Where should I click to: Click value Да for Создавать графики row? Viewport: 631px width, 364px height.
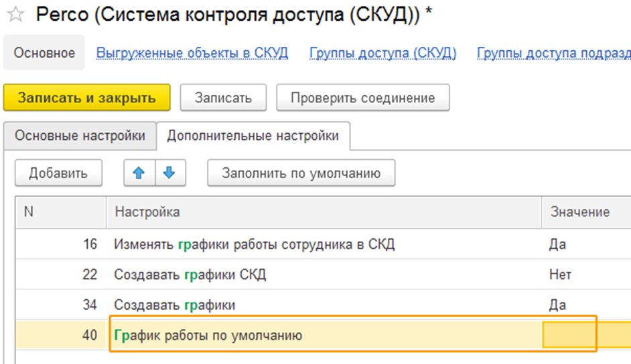557,305
